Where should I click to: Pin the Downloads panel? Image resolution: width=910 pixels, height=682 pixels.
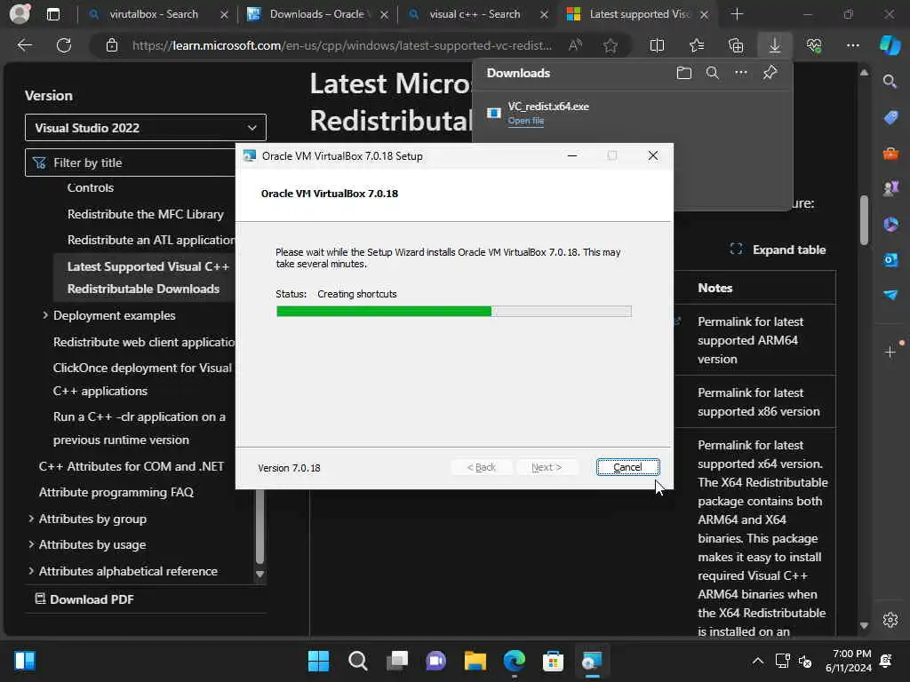pos(770,73)
